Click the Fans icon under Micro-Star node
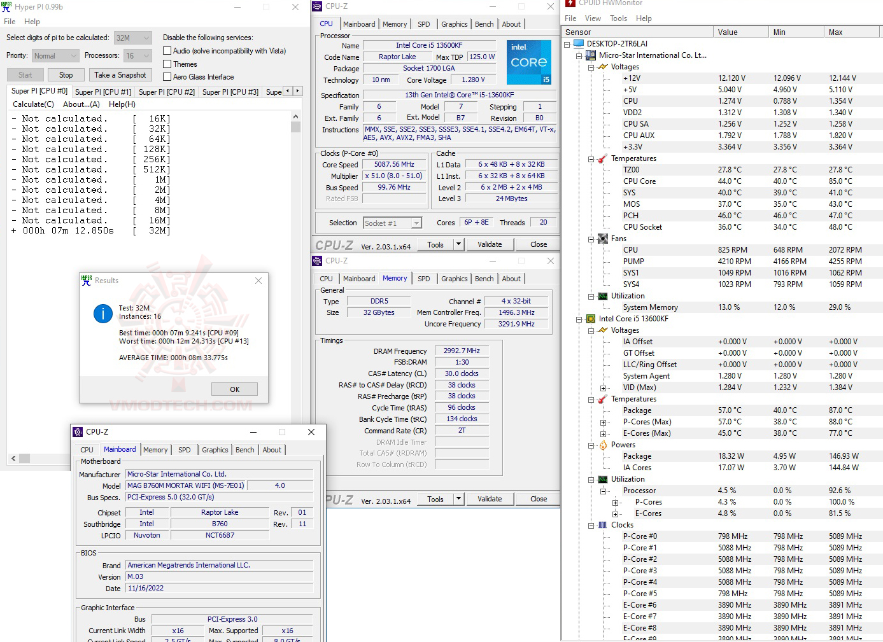Viewport: 883px width, 642px height. pos(603,239)
